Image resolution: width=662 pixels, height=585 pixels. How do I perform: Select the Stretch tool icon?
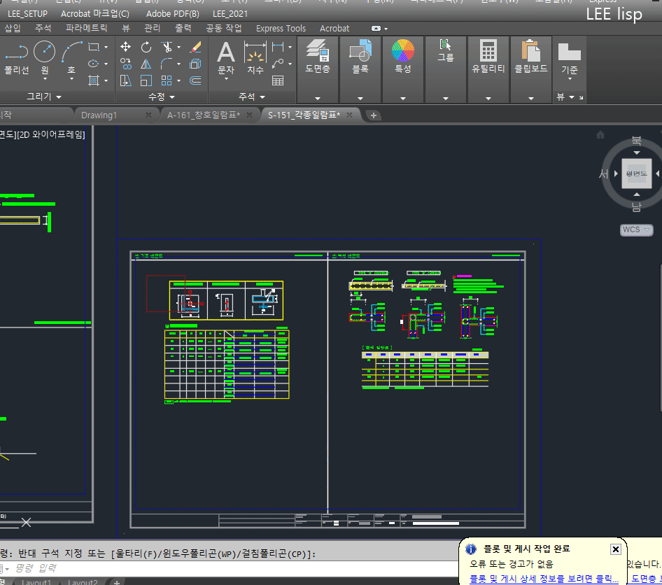tap(125, 80)
